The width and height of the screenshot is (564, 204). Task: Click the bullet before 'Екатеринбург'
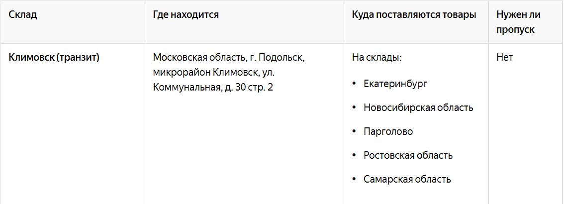pos(354,84)
